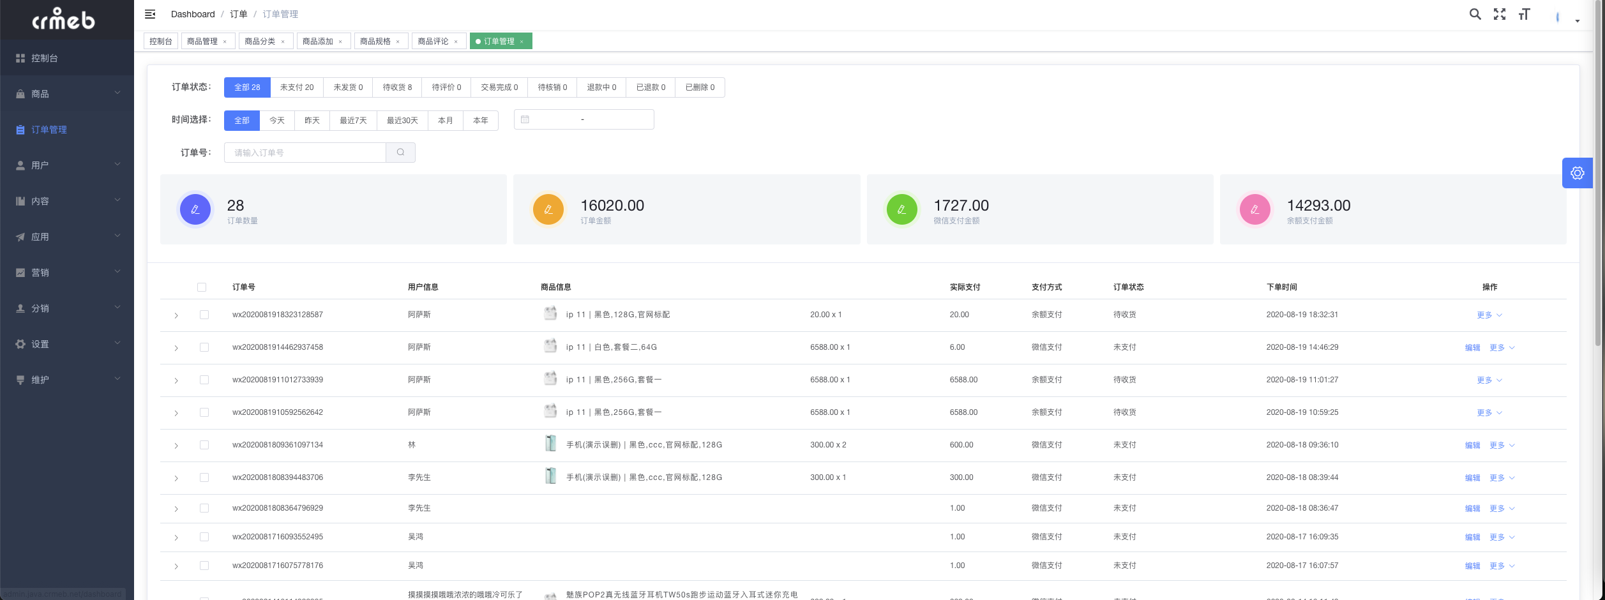Click the 订单管理 clipboard sidebar icon

pos(20,130)
